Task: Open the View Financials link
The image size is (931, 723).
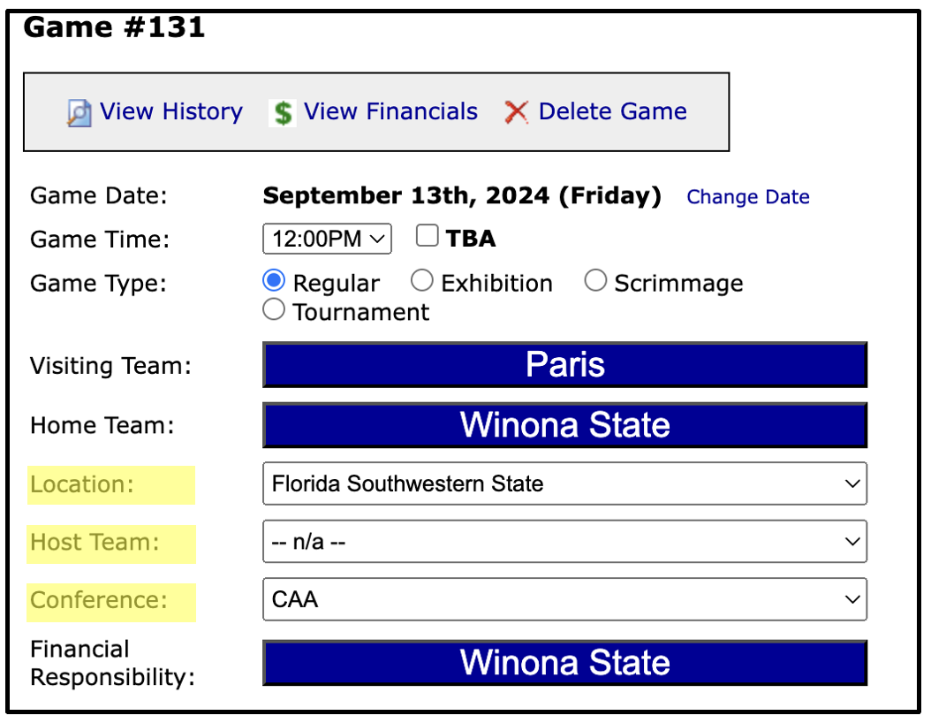Action: pos(390,111)
